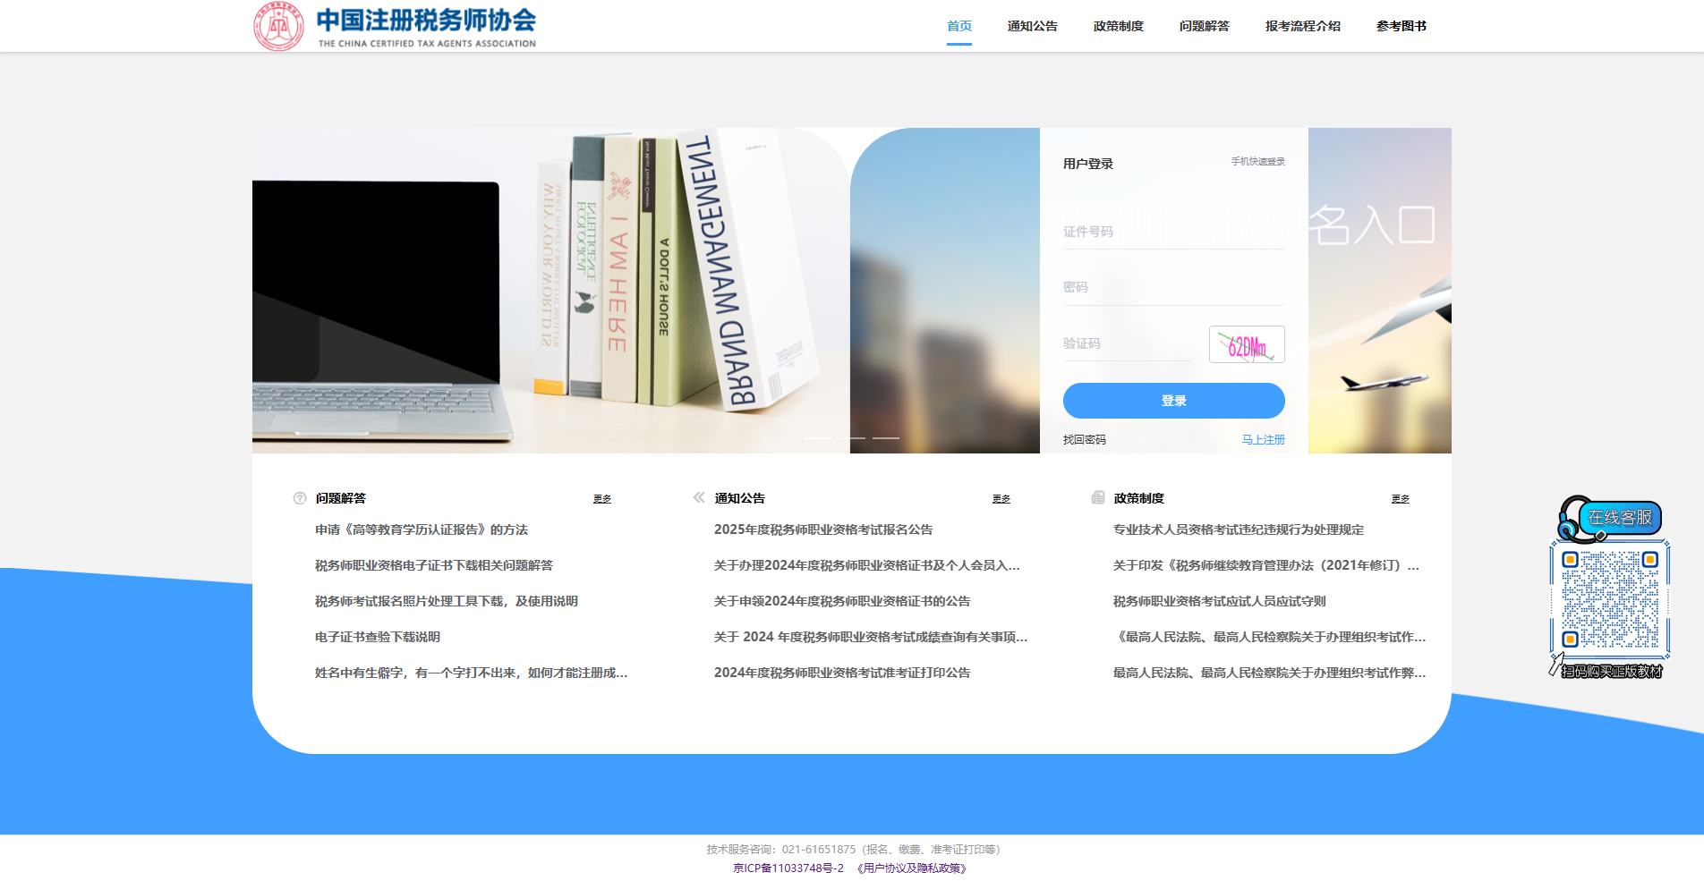Open 更多 under the 通知公告 section

(x=1001, y=499)
